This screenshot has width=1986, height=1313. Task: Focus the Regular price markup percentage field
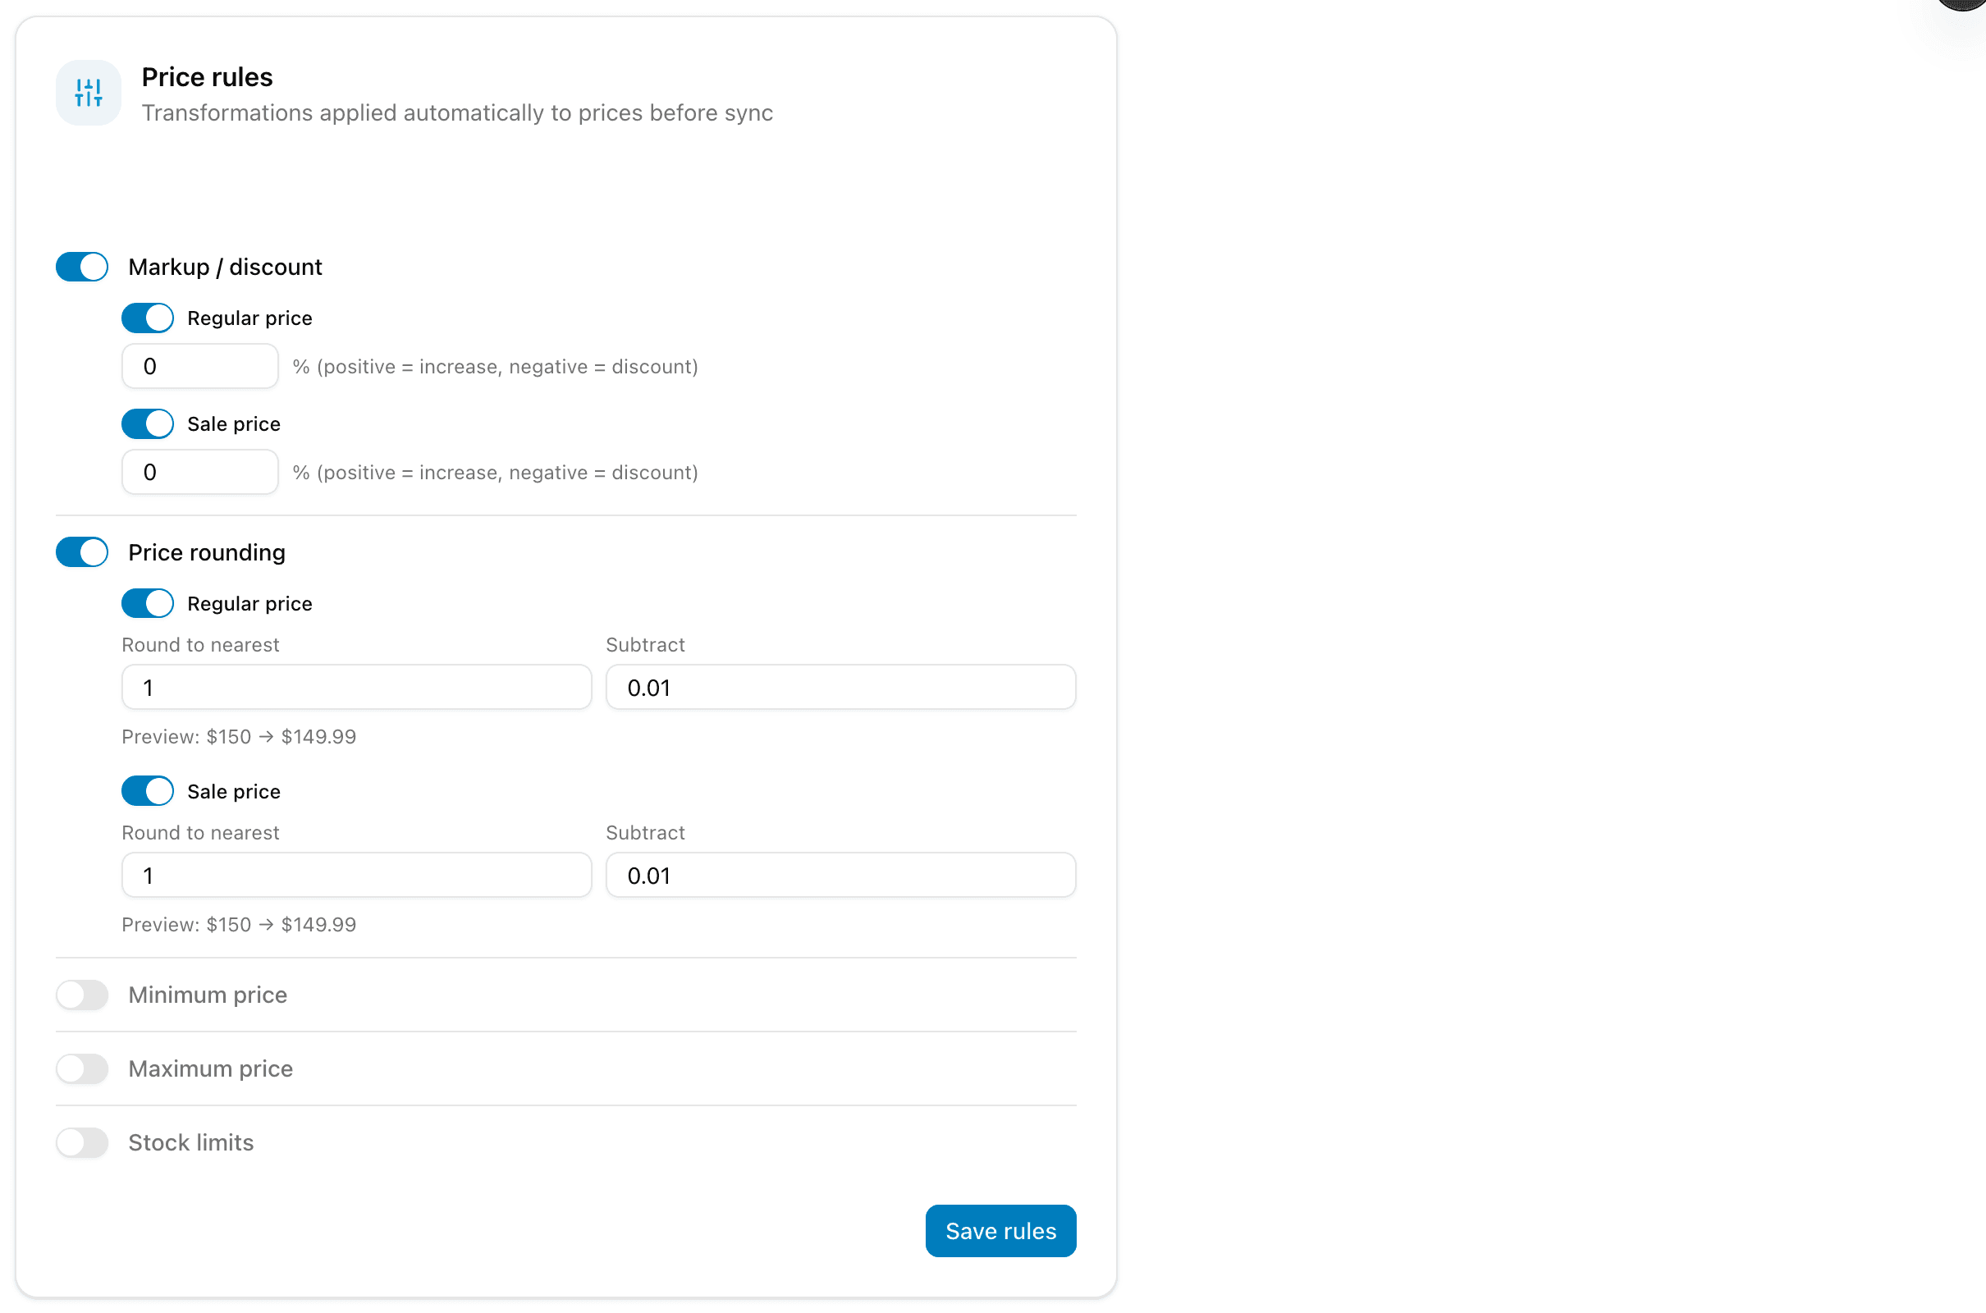coord(200,367)
